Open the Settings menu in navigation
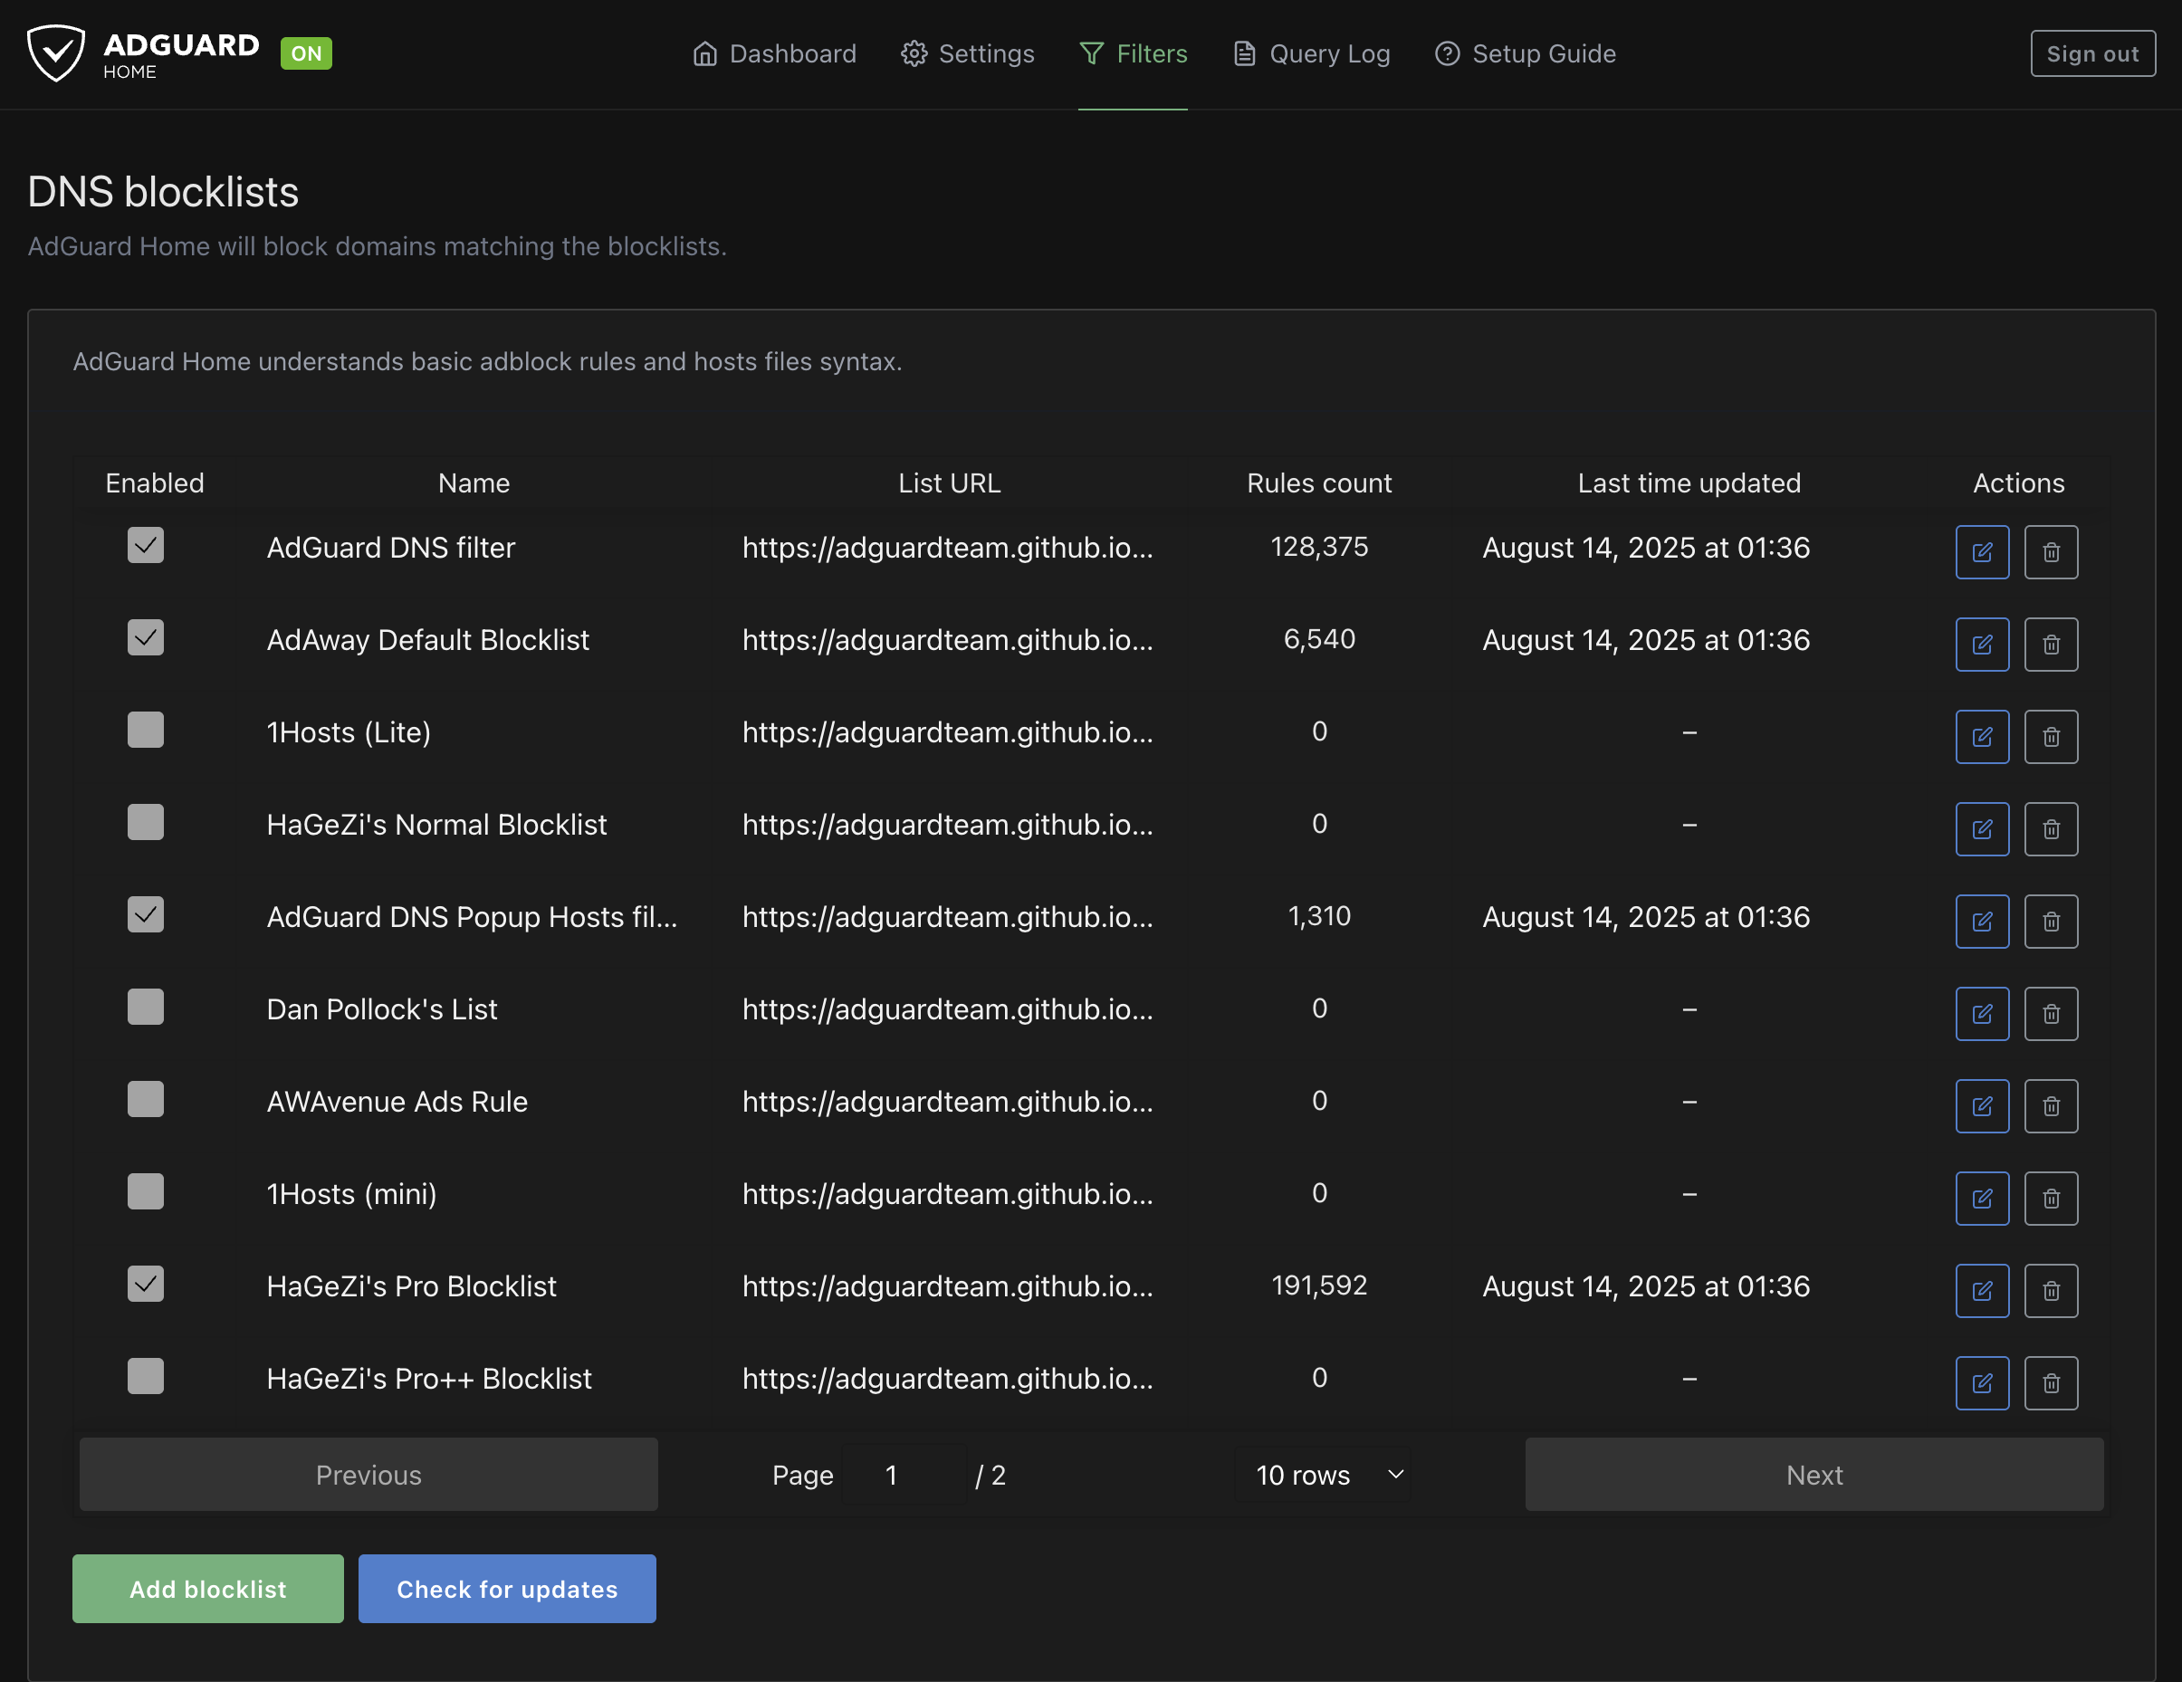This screenshot has height=1682, width=2182. click(967, 54)
